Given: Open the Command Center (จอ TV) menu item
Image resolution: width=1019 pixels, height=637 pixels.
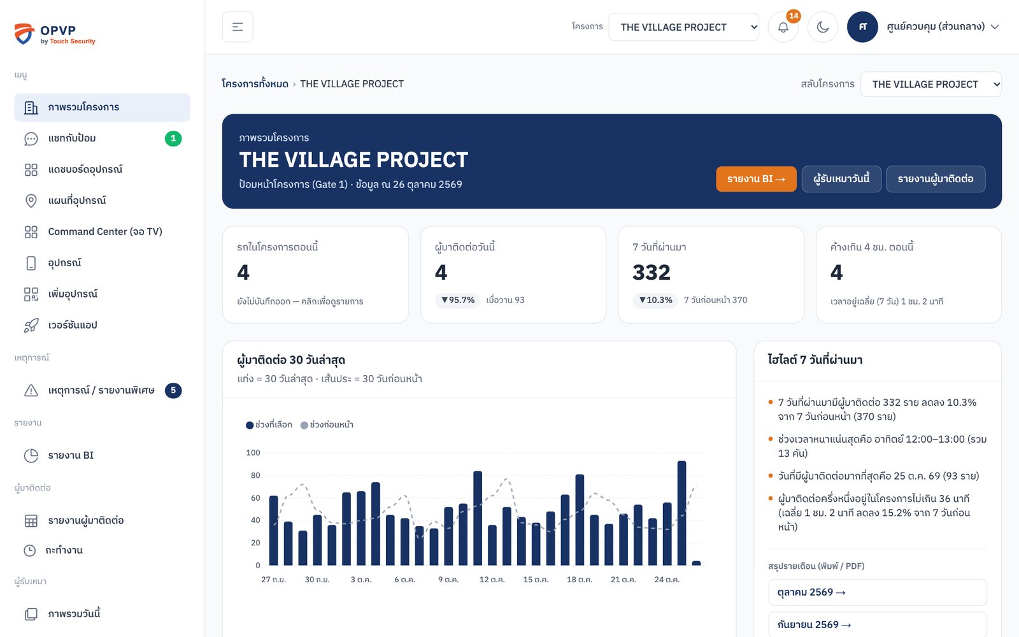Looking at the screenshot, I should point(102,232).
